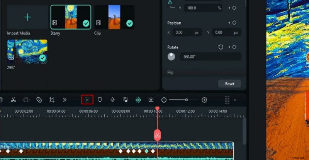Select the Crop tool
The width and height of the screenshot is (309, 160).
(52, 100)
